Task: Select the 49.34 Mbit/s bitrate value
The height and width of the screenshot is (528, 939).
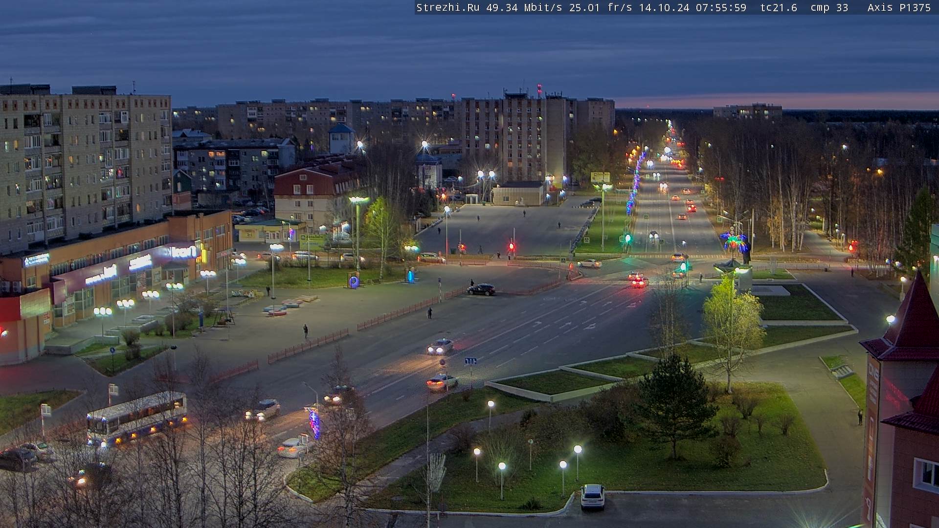Action: click(x=524, y=7)
